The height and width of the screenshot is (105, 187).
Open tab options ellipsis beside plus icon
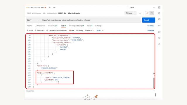pos(54,7)
